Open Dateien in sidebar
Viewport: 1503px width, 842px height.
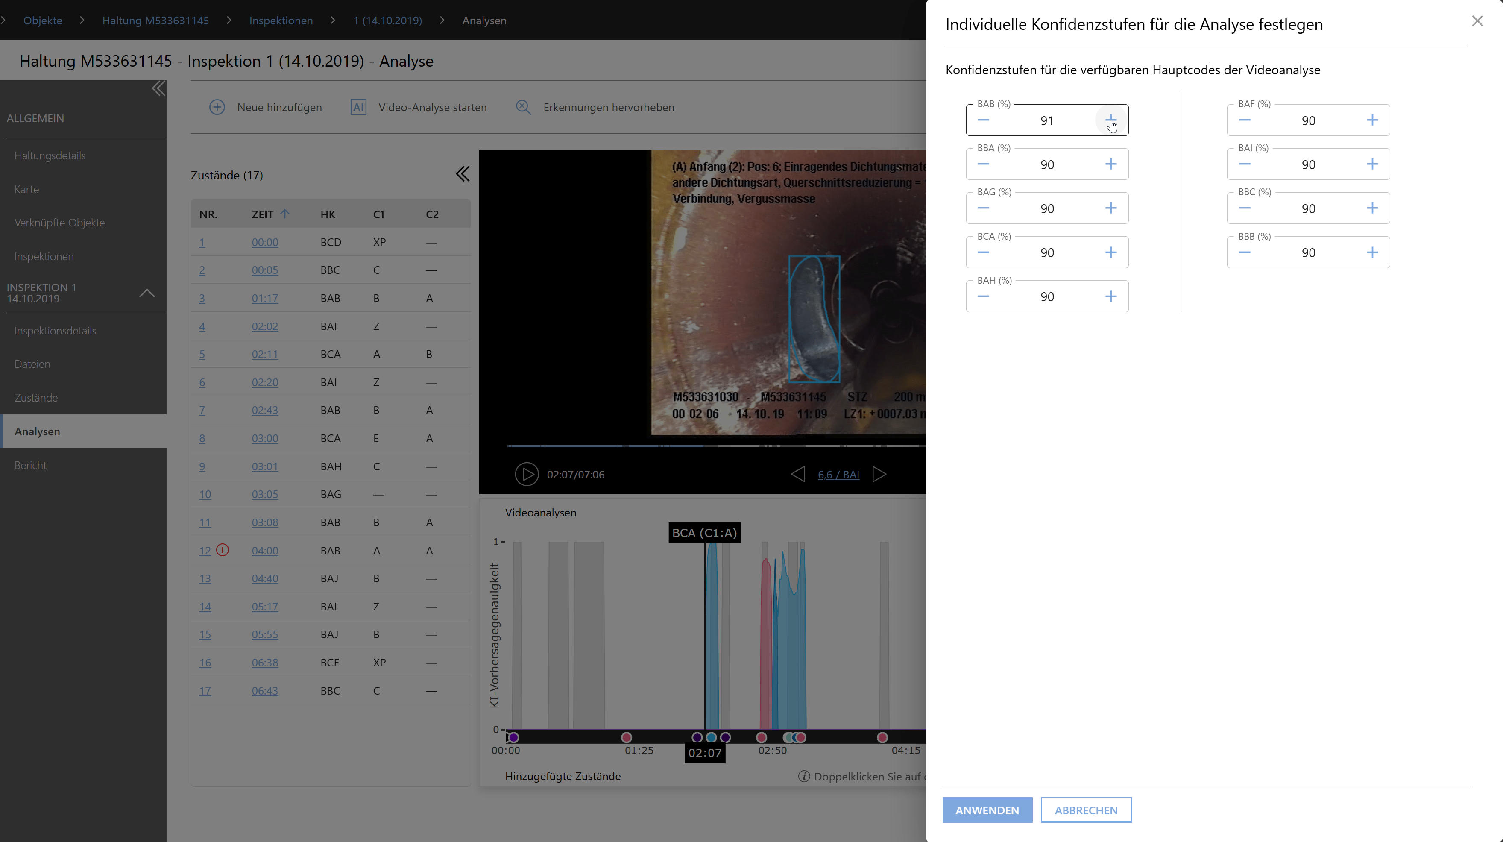(32, 364)
